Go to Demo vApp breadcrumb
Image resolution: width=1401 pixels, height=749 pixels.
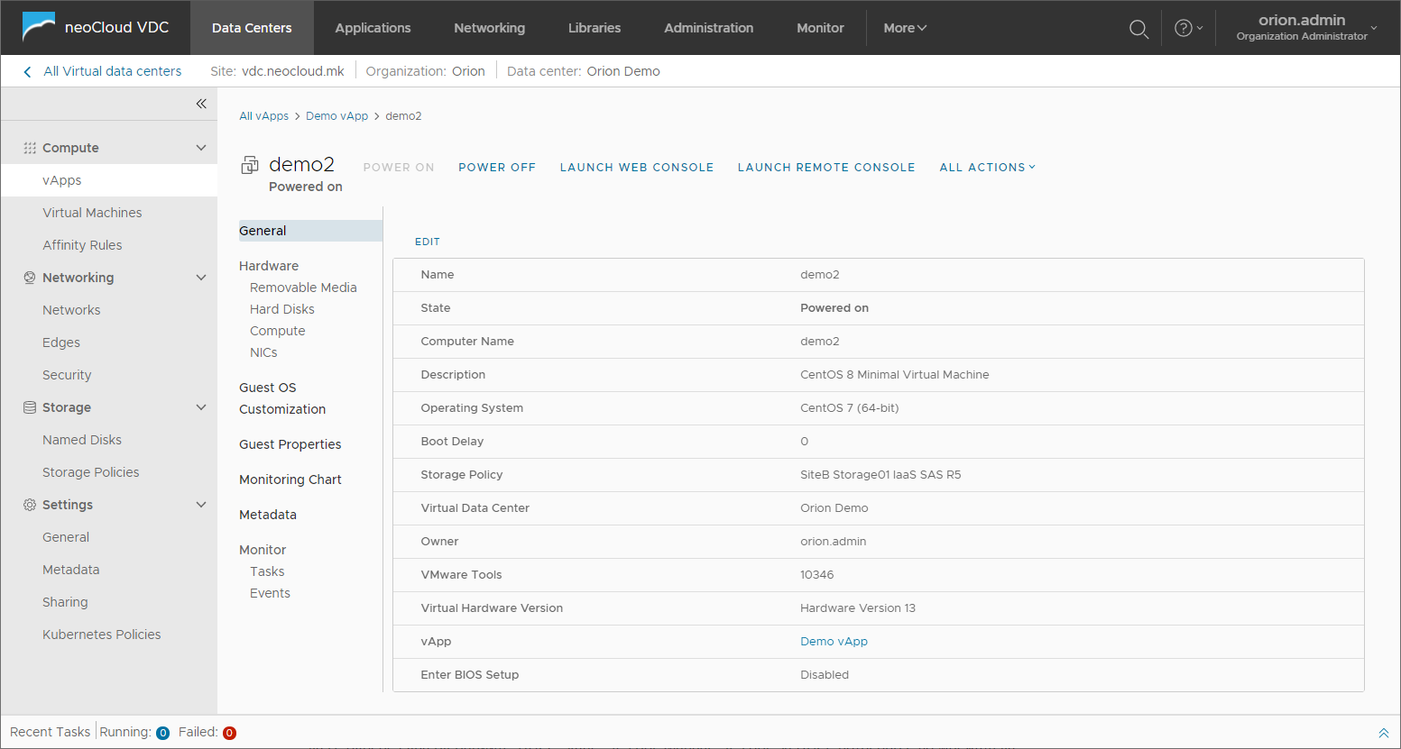tap(336, 116)
